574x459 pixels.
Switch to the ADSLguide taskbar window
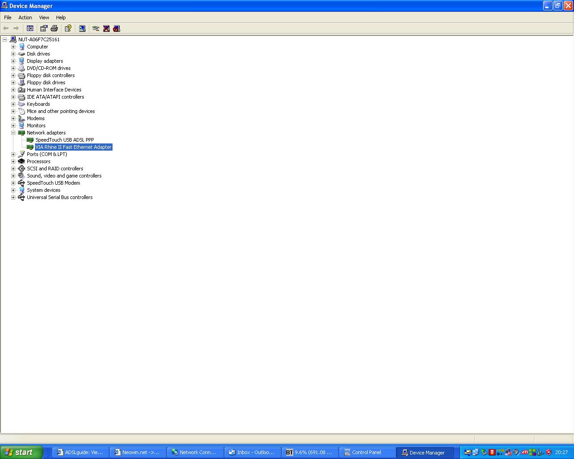81,452
